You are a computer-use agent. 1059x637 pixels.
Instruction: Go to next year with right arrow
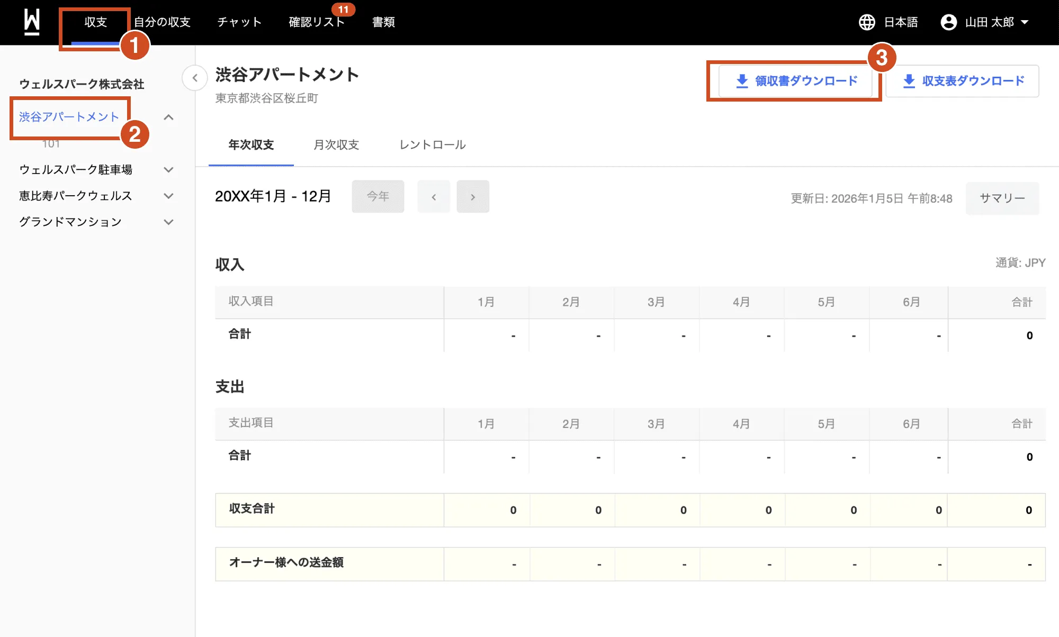click(x=473, y=196)
